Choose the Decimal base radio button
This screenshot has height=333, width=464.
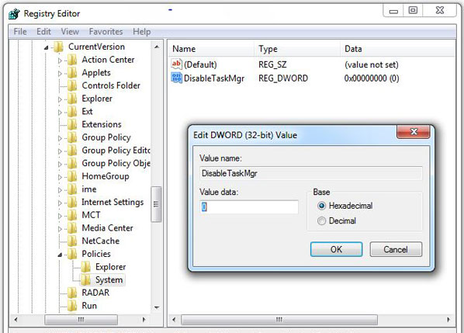321,220
